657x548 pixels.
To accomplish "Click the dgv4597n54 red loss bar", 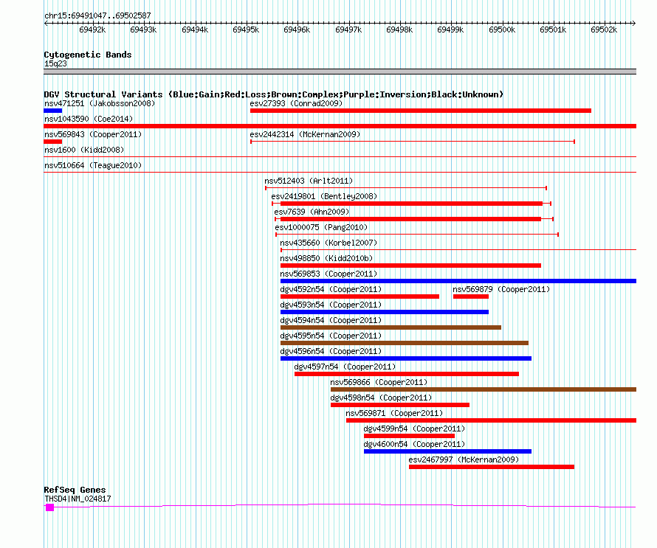I will 407,374.
